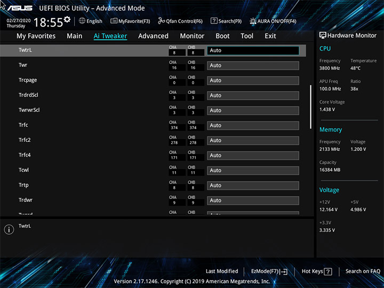The width and height of the screenshot is (384, 288).
Task: Click the EzMode(F7) switch arrow icon
Action: [x=284, y=271]
